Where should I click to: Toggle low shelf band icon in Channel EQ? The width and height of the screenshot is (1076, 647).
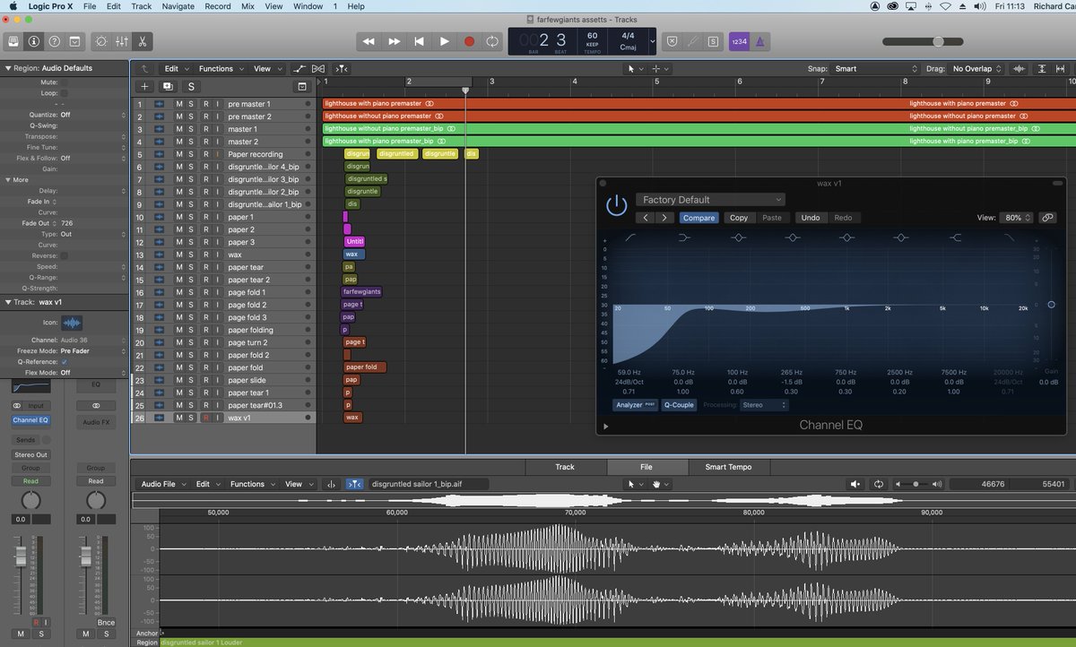coord(684,237)
